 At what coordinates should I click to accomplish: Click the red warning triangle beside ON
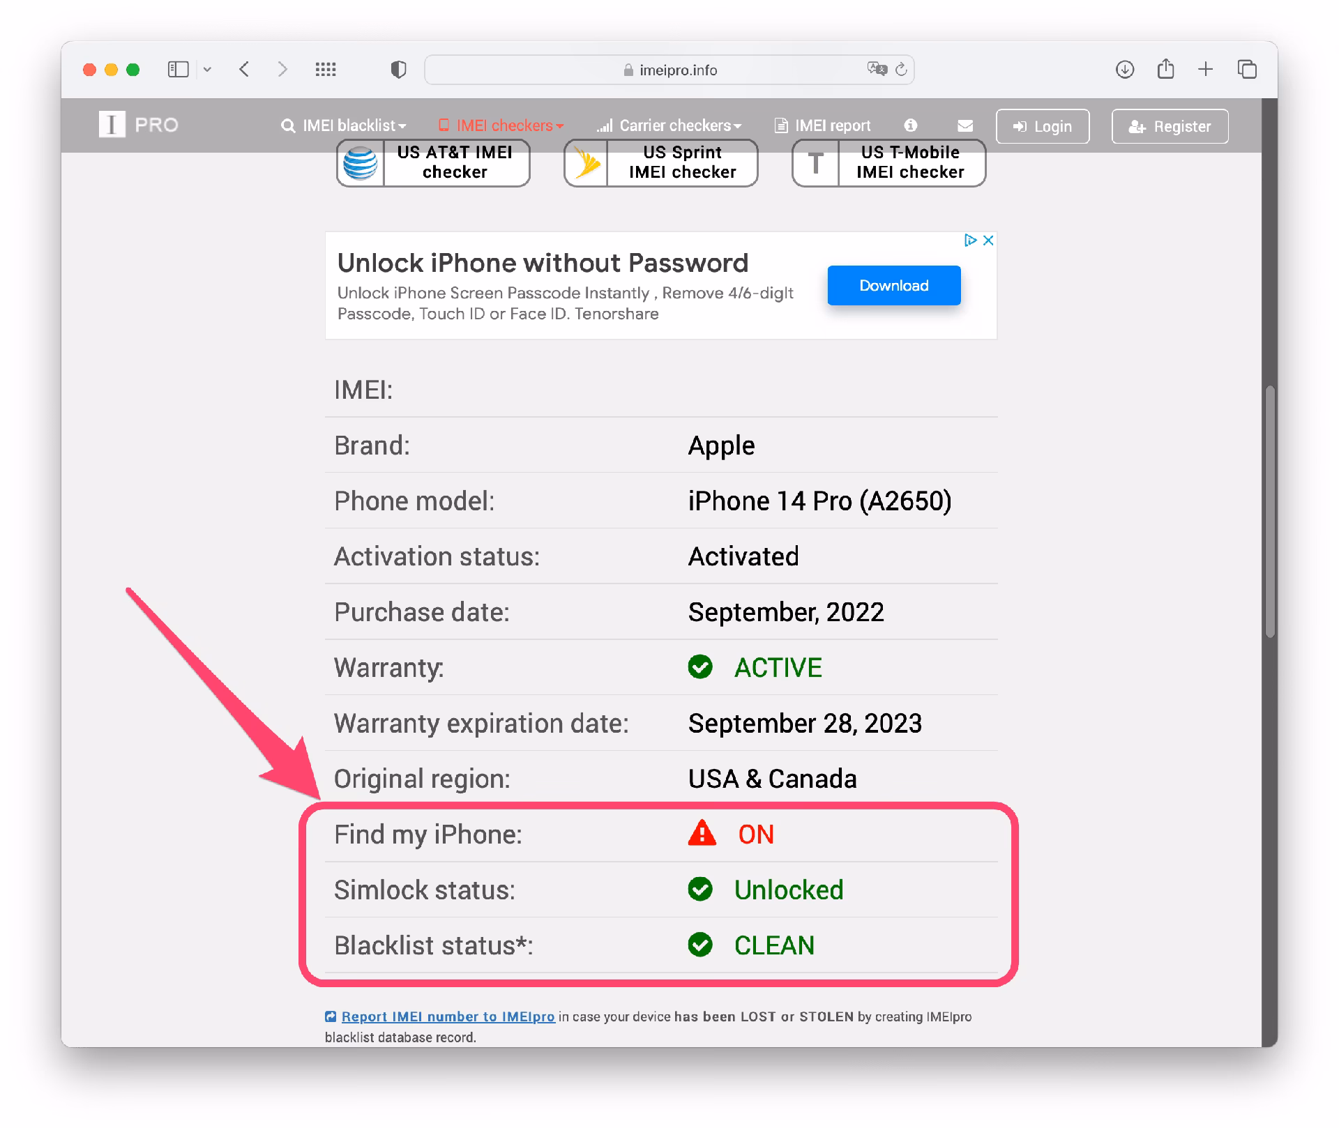[702, 834]
